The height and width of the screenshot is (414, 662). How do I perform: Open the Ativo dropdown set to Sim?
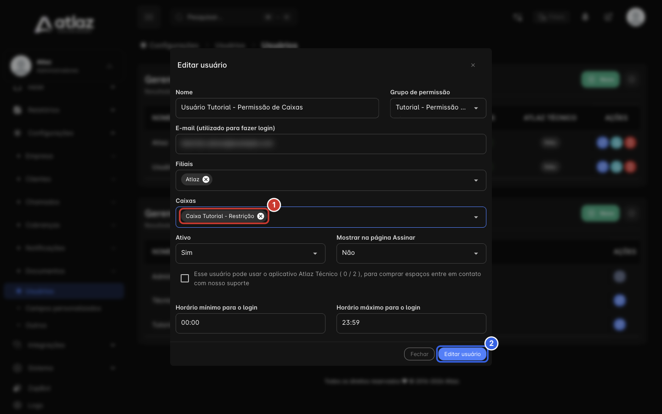click(251, 253)
